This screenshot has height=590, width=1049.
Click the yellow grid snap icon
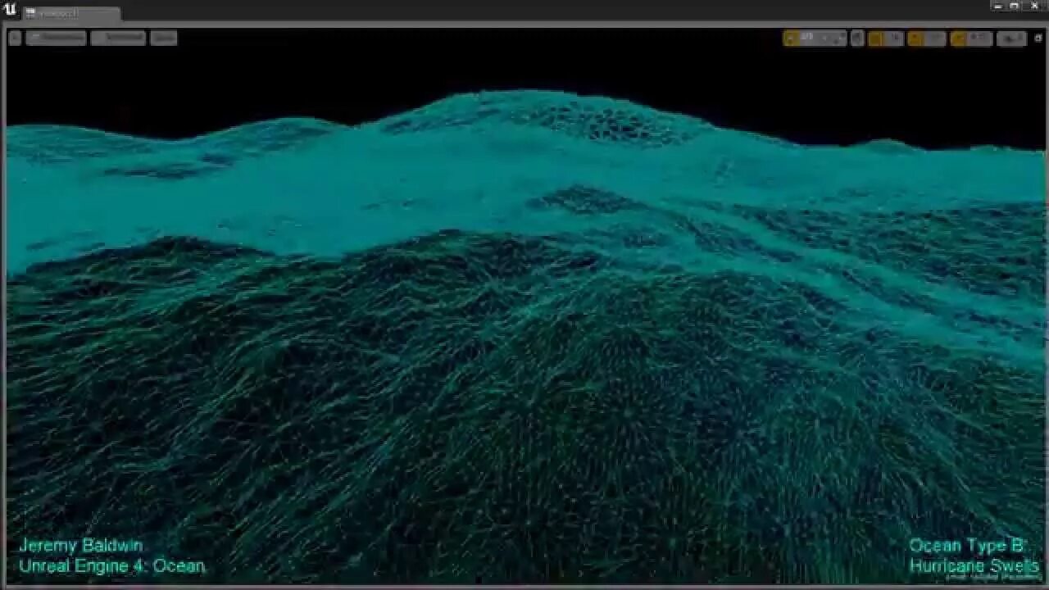pos(876,38)
